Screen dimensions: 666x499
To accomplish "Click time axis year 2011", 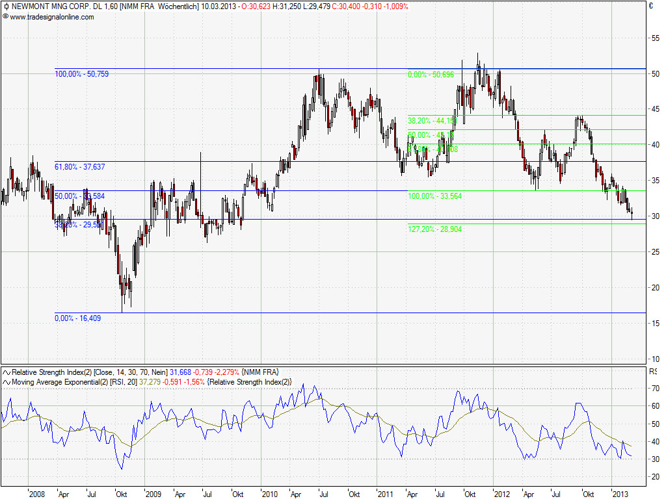I will tap(386, 494).
